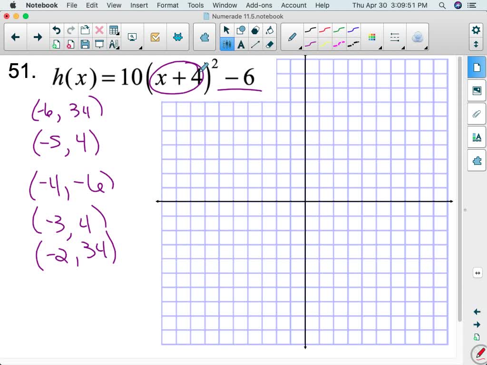Open the Gallery panel in the sidebar
Viewport: 487px width, 365px height.
coord(477,90)
